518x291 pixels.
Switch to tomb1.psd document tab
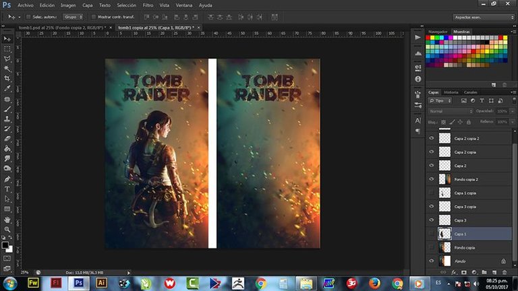(62, 28)
